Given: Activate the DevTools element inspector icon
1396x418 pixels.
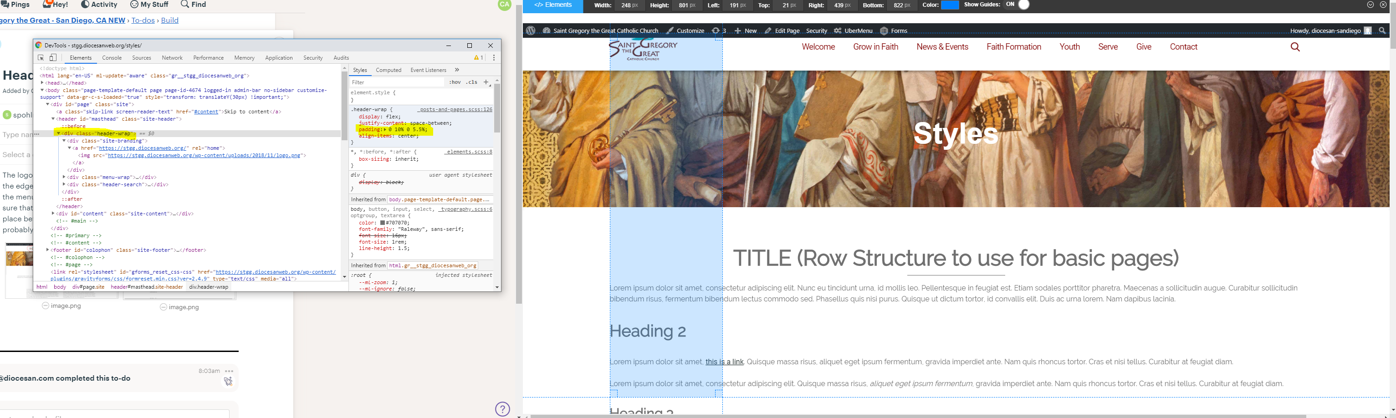Looking at the screenshot, I should 41,58.
